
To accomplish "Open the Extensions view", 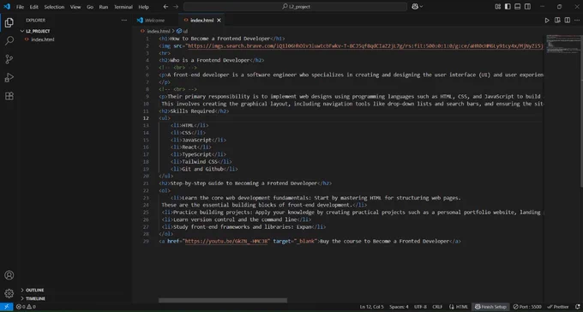I will (x=9, y=96).
